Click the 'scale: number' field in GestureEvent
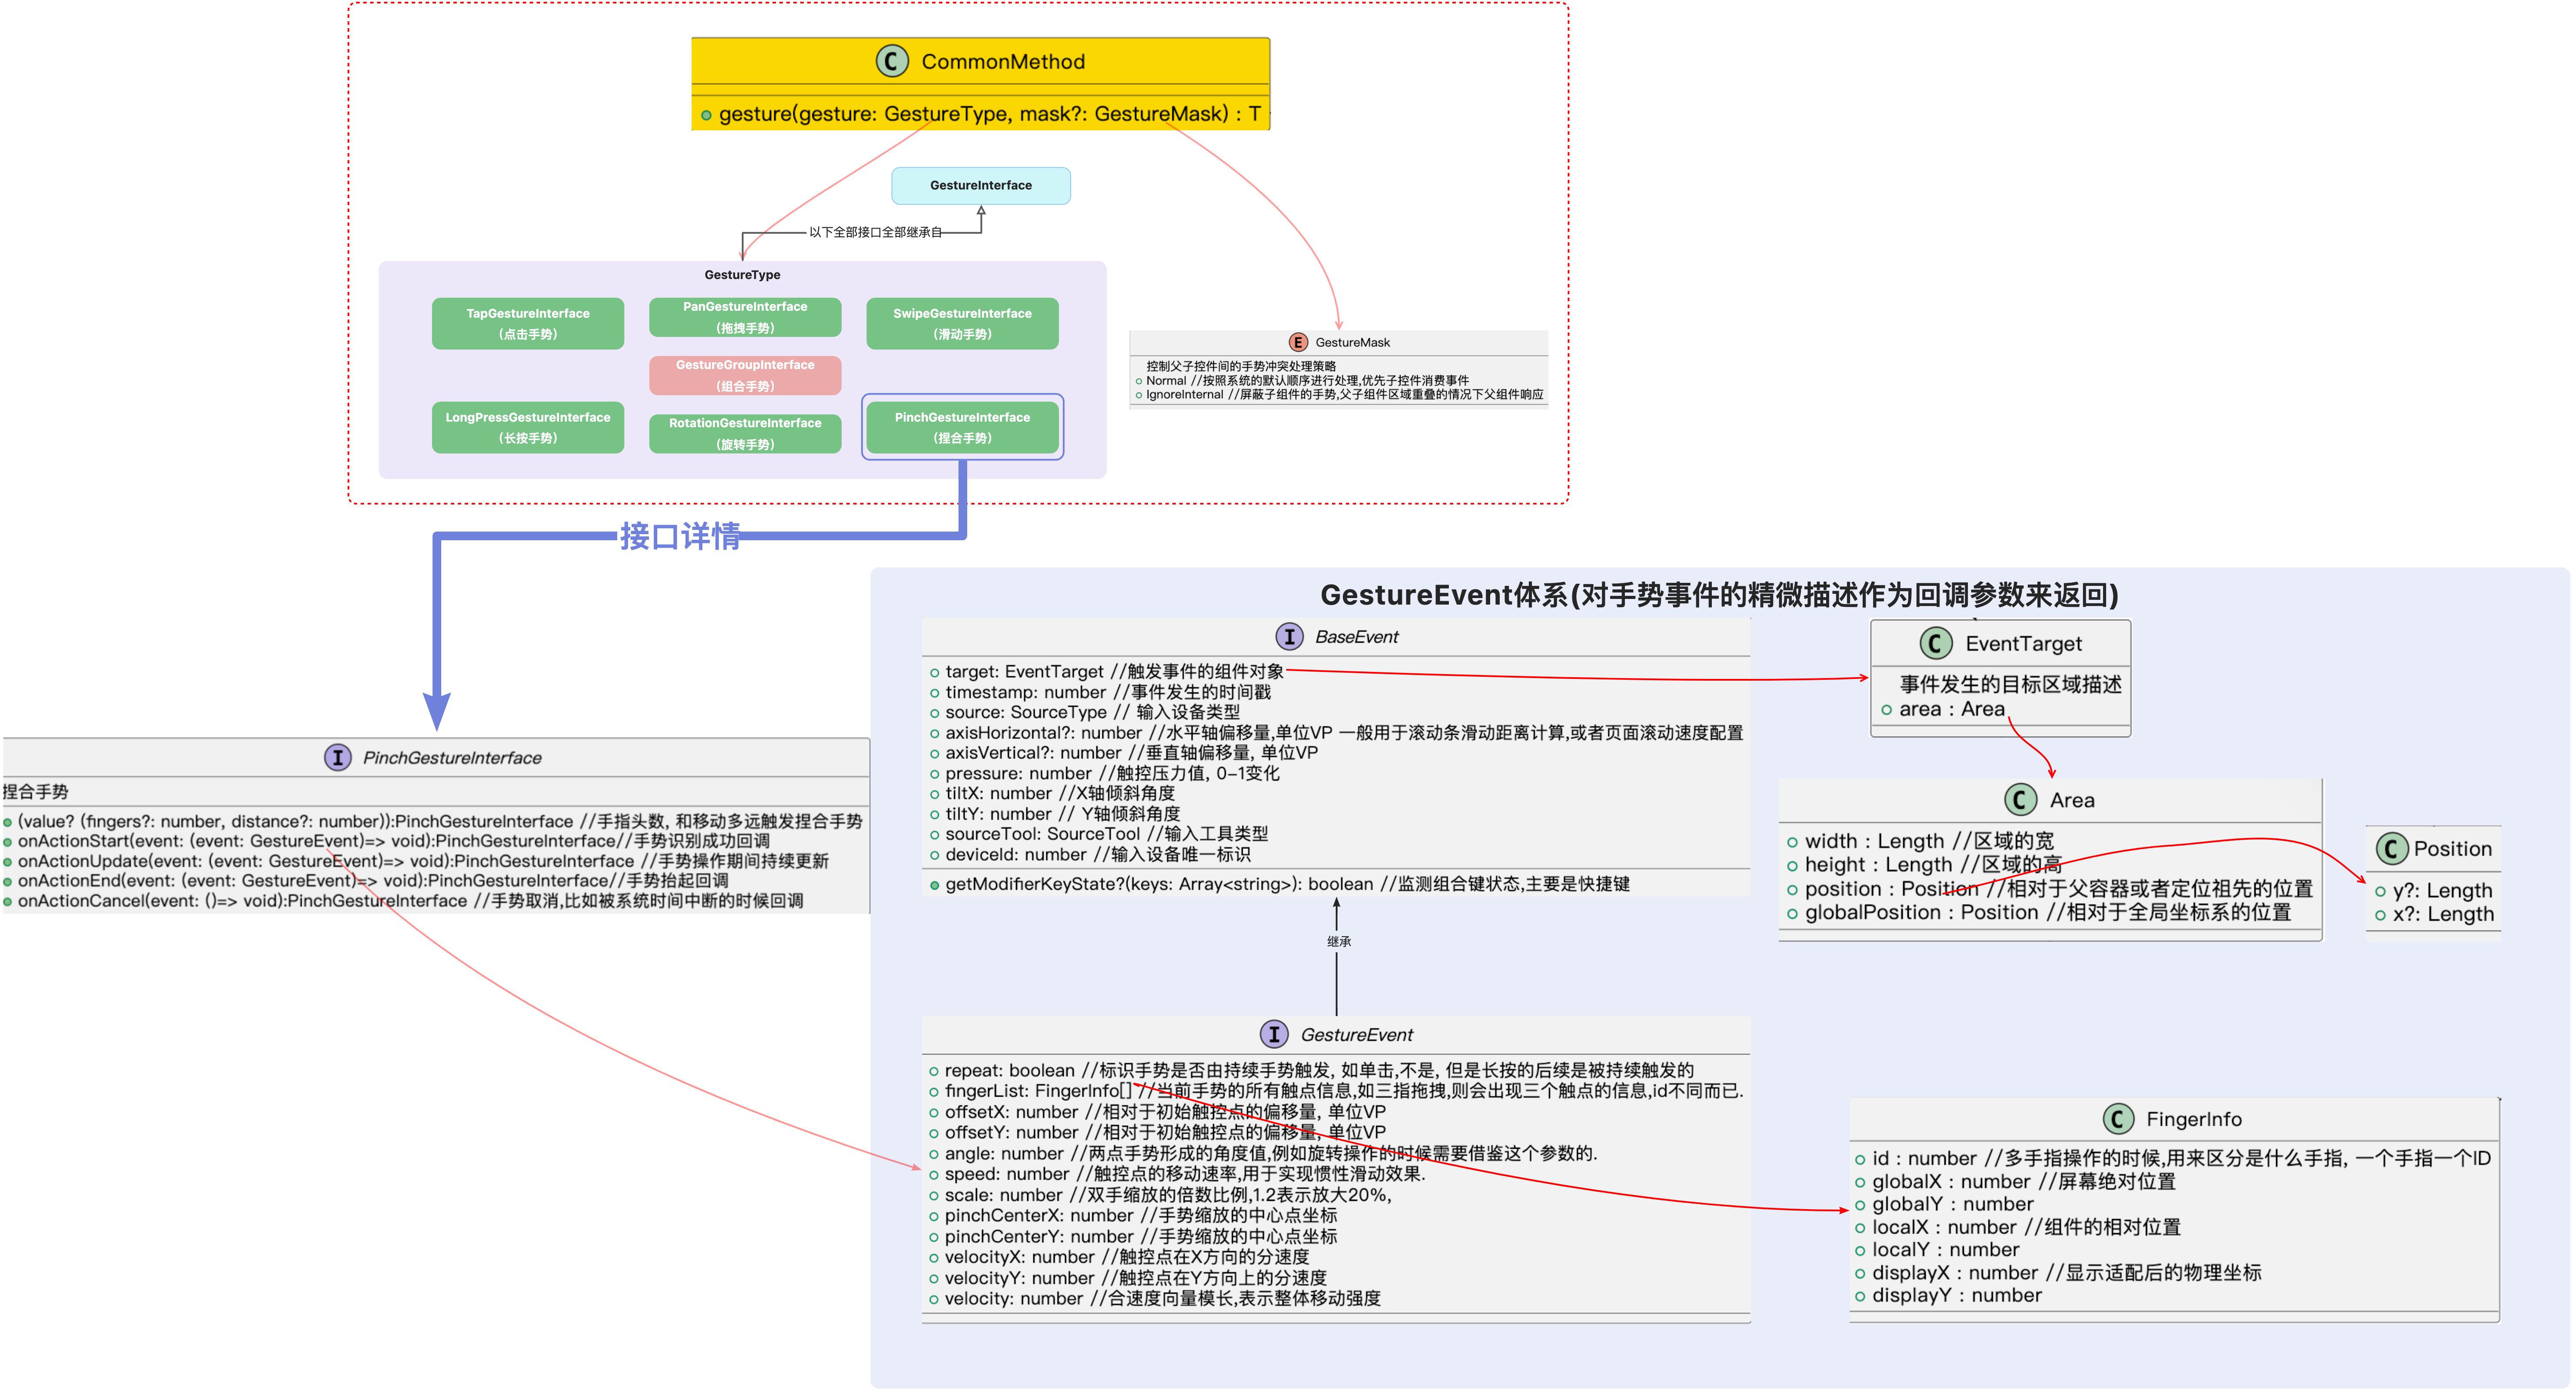Screen dimensions: 2576x1390 click(1160, 1195)
